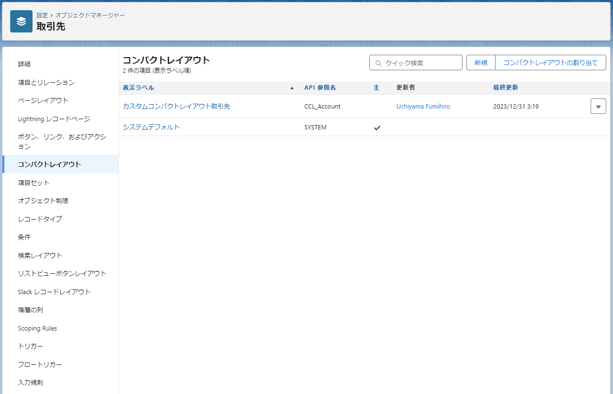
Task: Click the object manager layers icon
Action: point(21,21)
